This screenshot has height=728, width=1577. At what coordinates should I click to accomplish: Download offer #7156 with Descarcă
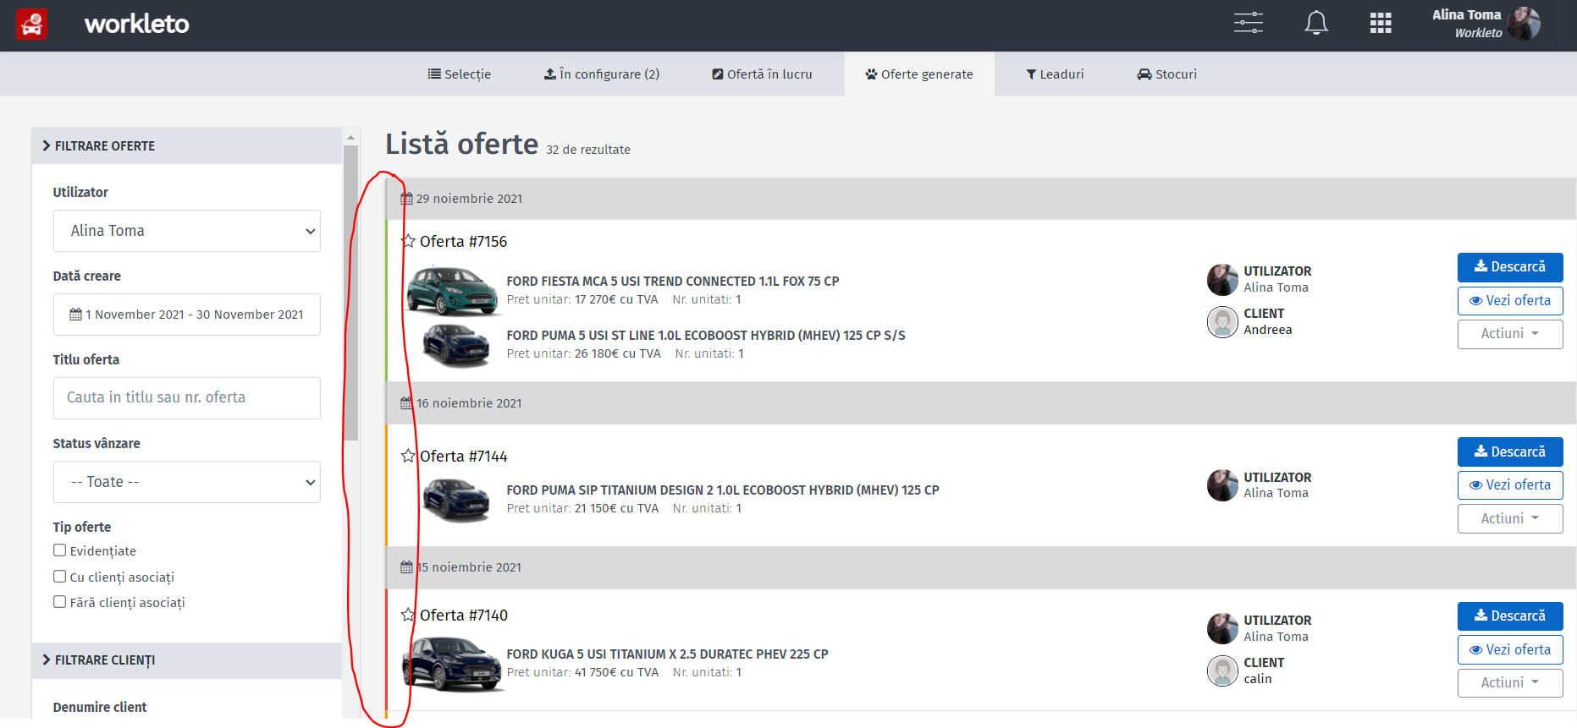pyautogui.click(x=1510, y=267)
